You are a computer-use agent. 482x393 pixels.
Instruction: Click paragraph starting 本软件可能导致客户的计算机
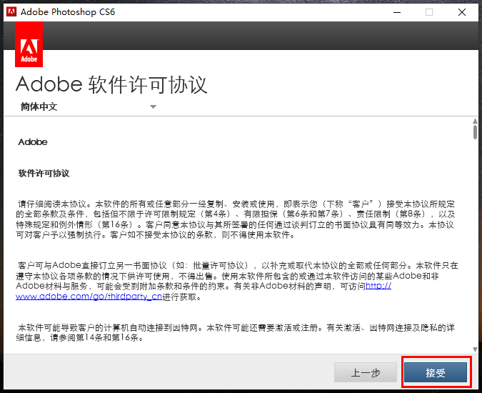236,332
